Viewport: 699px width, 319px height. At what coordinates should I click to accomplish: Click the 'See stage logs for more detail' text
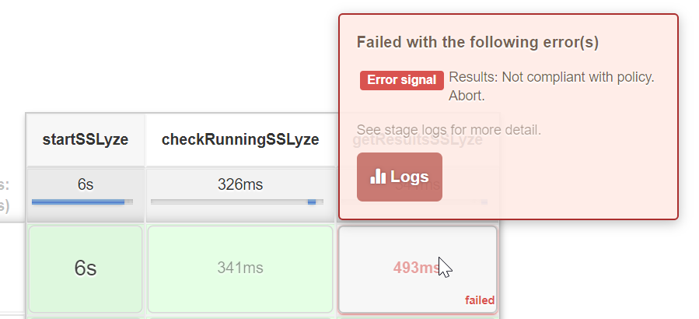coord(449,129)
